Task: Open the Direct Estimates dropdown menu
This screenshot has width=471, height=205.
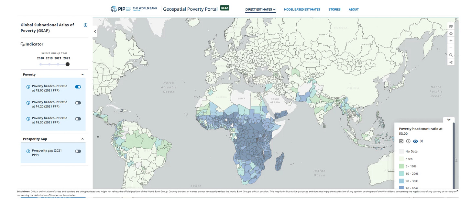Action: pyautogui.click(x=260, y=9)
